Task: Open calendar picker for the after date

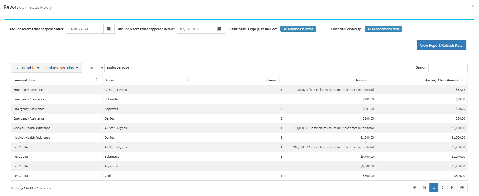Action: (x=109, y=29)
